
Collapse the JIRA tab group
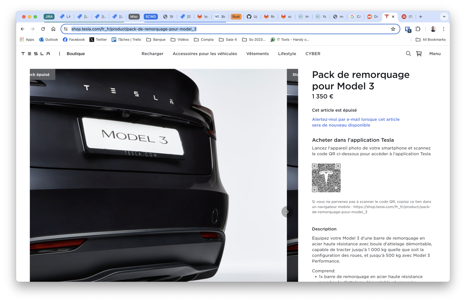pos(49,17)
